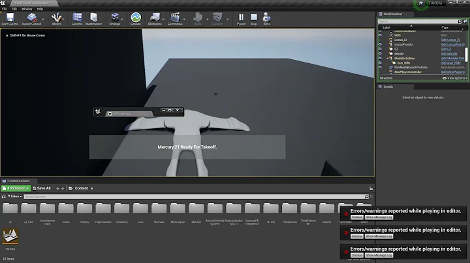
Task: Open the Help menu
Action: 40,9
